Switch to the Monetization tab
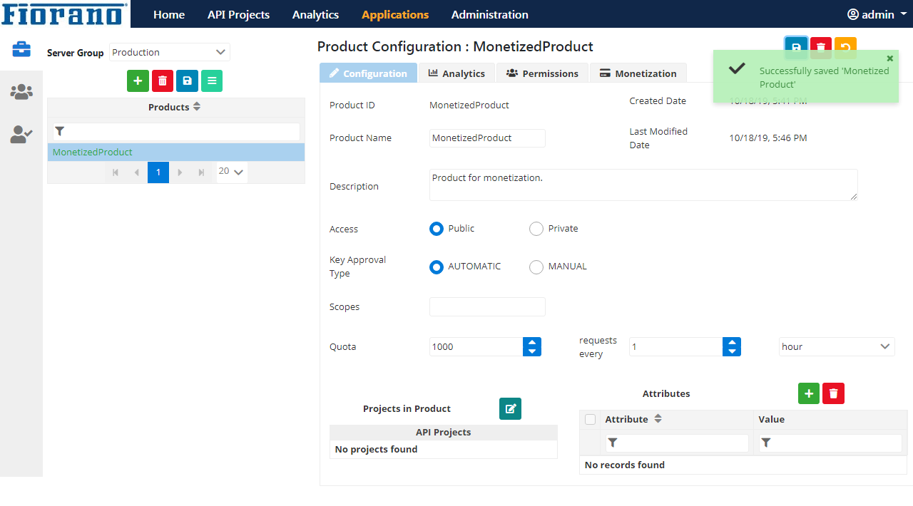Image resolution: width=913 pixels, height=506 pixels. (638, 73)
